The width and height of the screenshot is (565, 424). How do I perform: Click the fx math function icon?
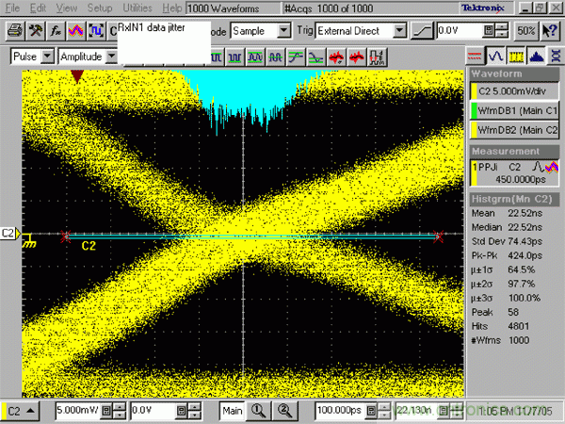click(x=56, y=30)
